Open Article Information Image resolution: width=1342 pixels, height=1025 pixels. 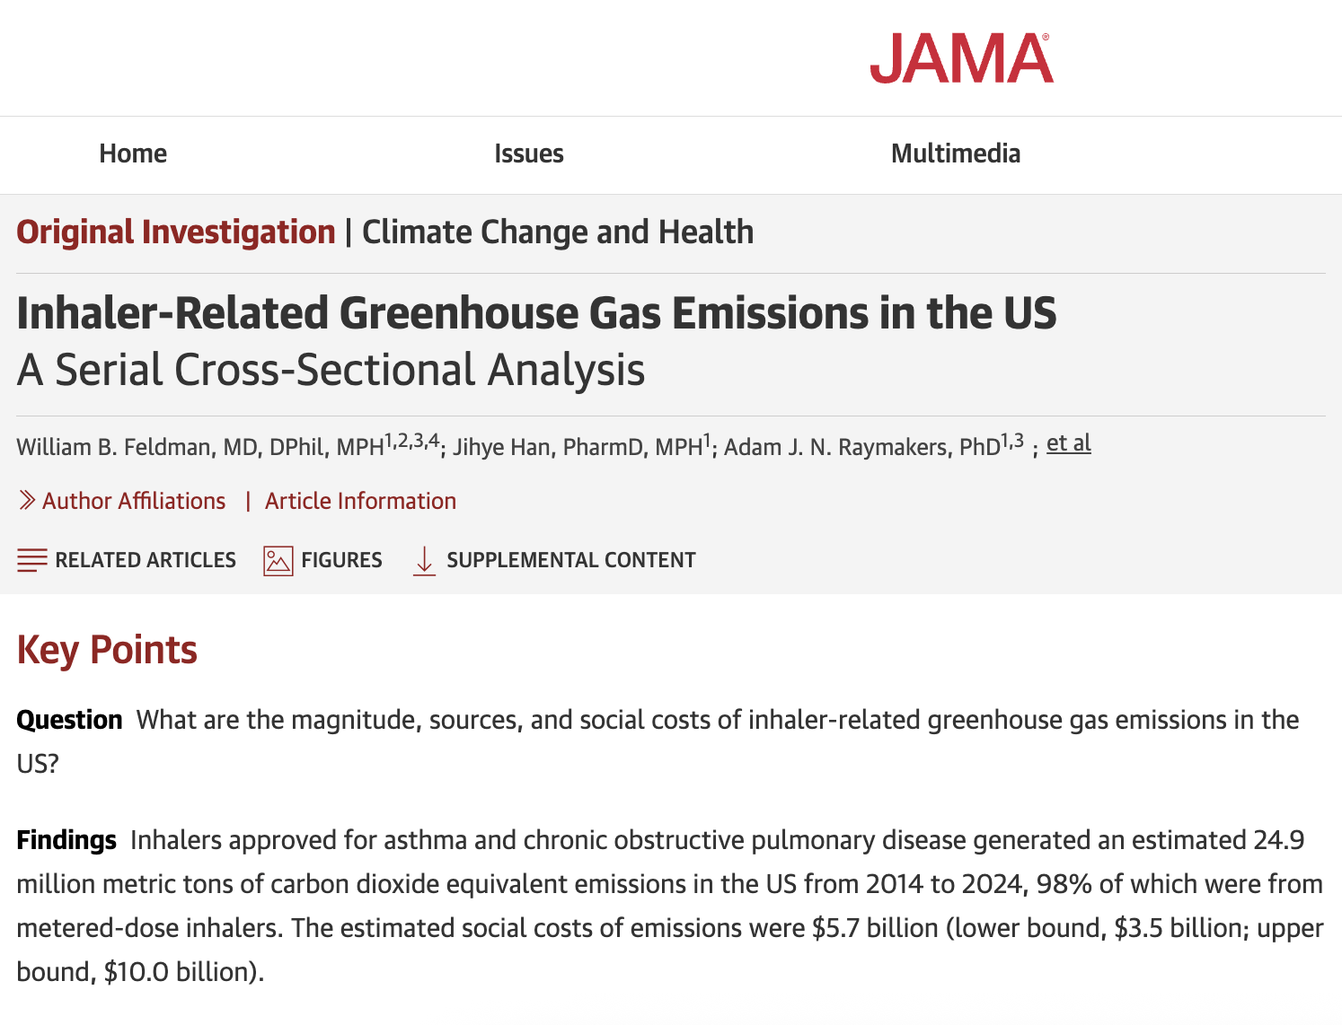pos(360,501)
